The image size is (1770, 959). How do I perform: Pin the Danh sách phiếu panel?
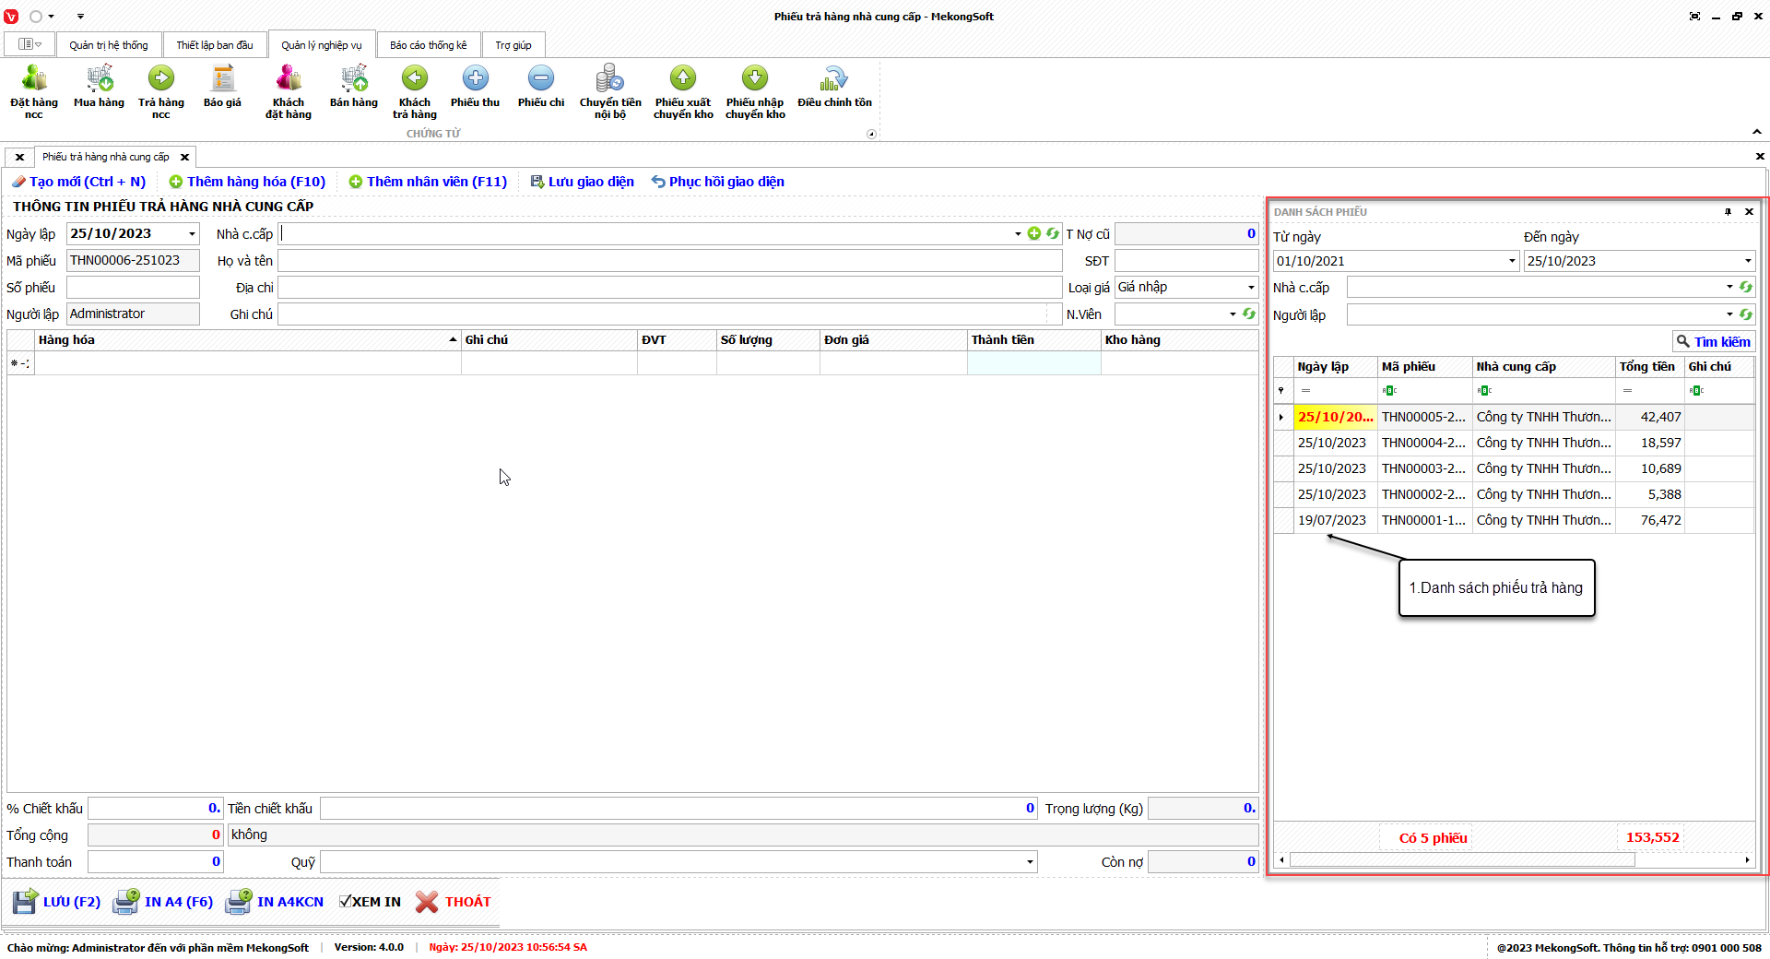[x=1728, y=212]
